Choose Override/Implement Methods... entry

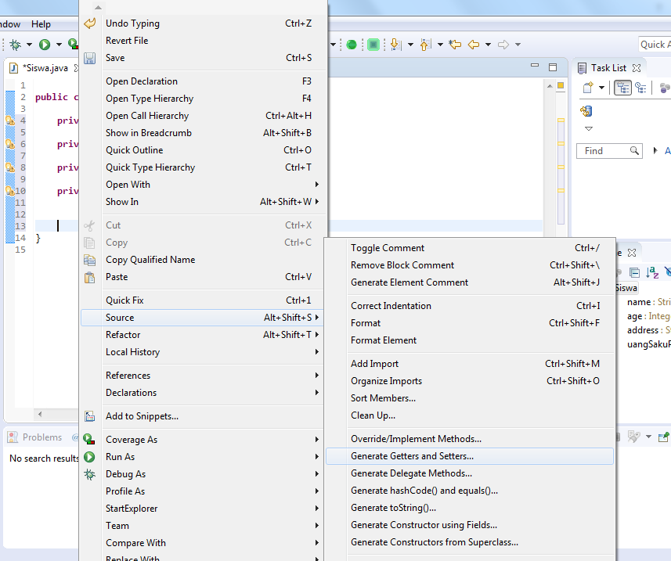[x=470, y=439]
